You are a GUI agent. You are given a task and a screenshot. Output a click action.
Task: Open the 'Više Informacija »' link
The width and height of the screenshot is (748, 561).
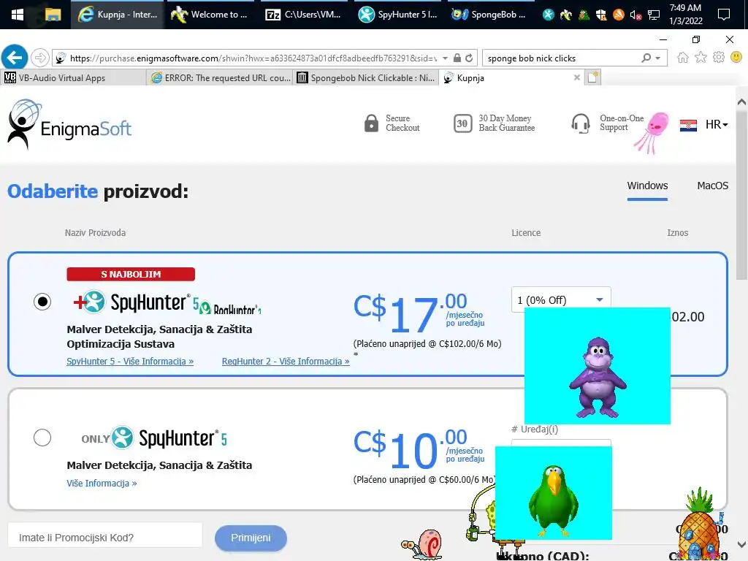[x=102, y=484]
